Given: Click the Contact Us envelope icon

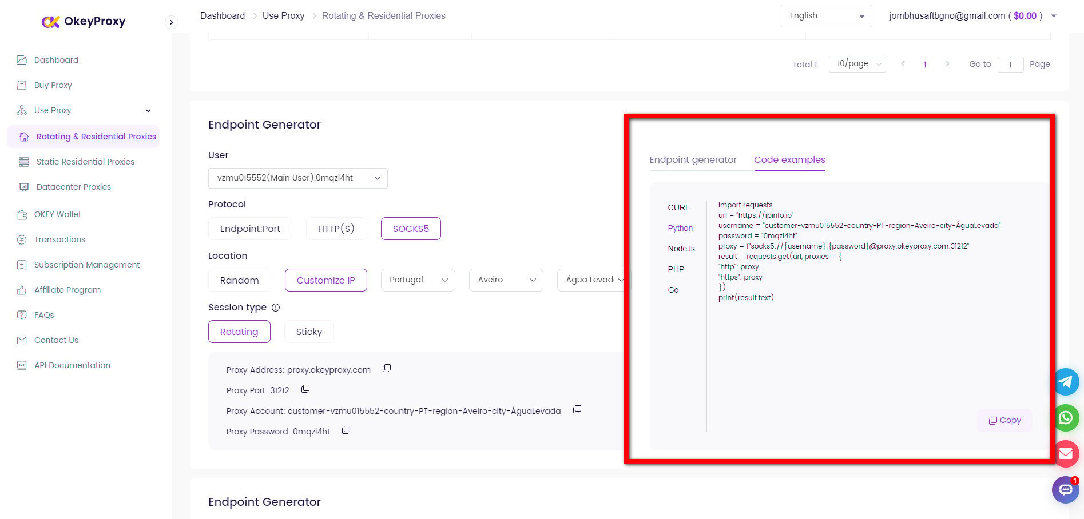Looking at the screenshot, I should click(22, 340).
